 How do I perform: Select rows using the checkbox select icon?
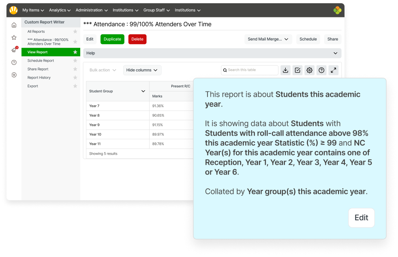point(297,70)
